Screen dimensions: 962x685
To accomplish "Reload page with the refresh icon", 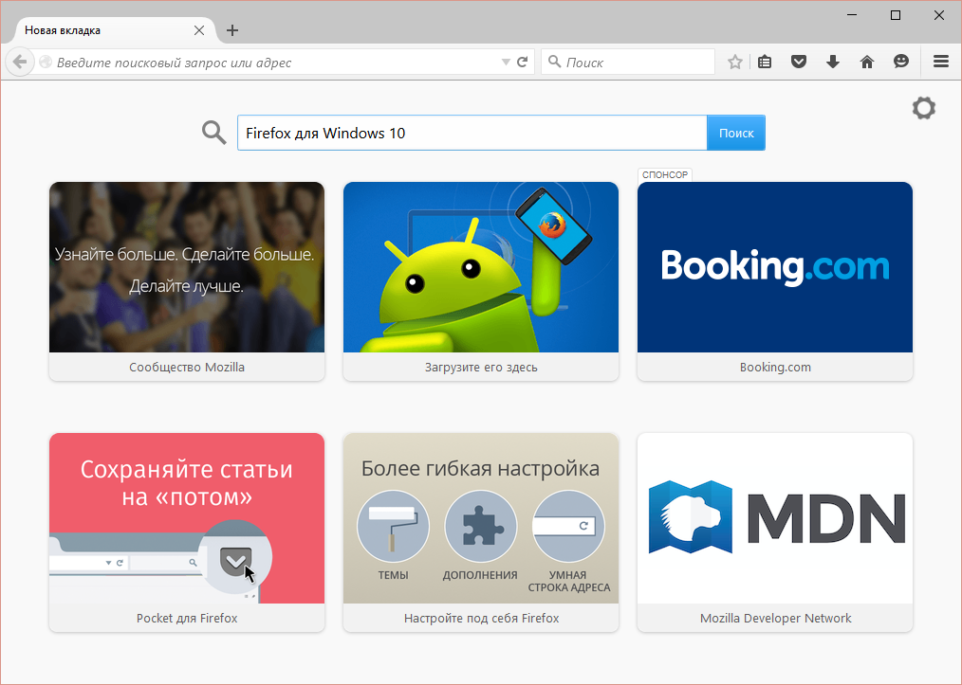I will tap(522, 63).
